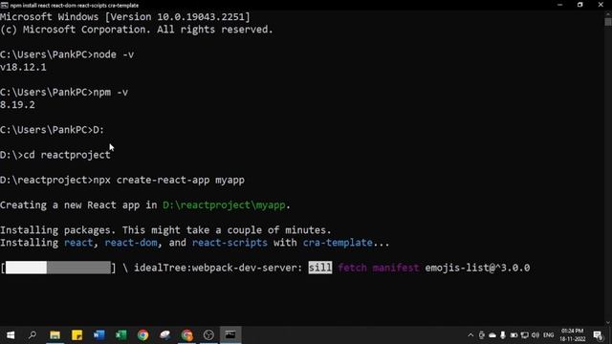
Task: Click the microphone tray icon
Action: [503, 335]
